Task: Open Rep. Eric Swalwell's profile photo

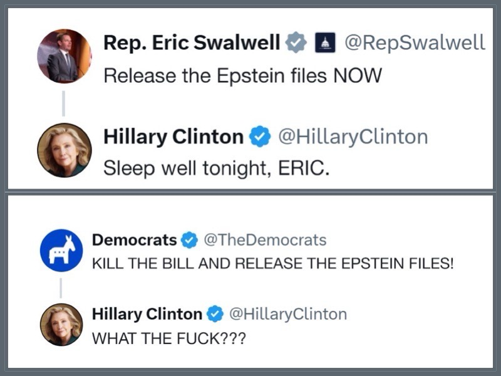Action: coord(65,56)
